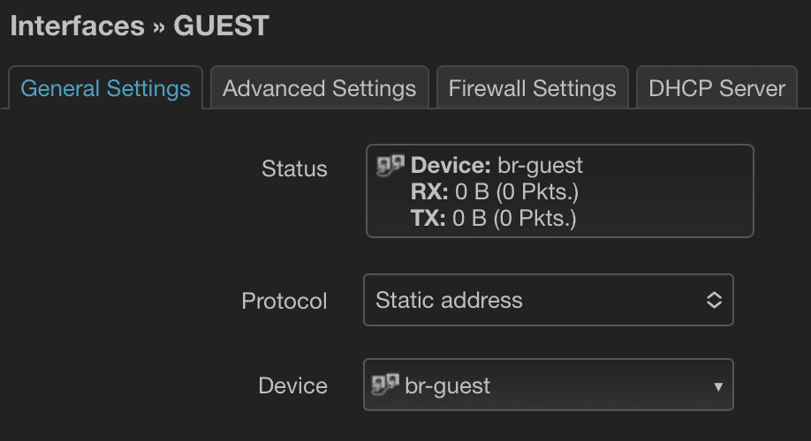Switch to the Advanced Settings tab
Image resolution: width=811 pixels, height=441 pixels.
[319, 88]
